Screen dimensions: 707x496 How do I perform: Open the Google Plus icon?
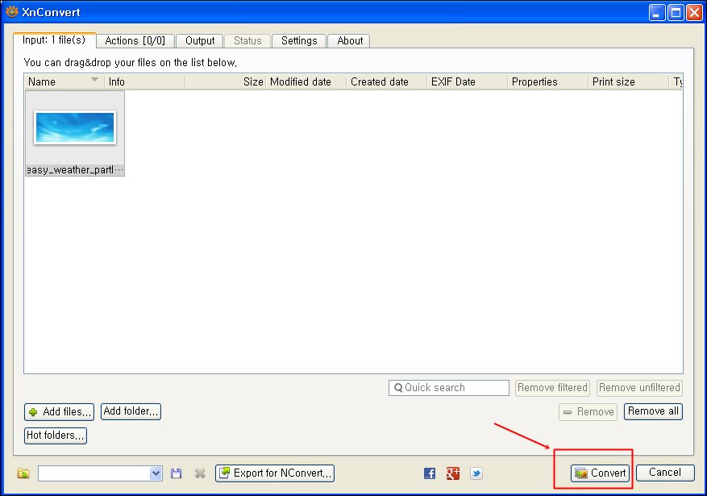point(453,473)
